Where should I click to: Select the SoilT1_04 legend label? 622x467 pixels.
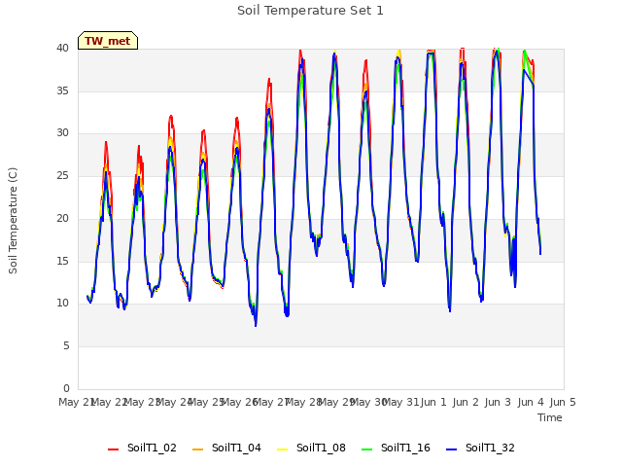click(236, 448)
